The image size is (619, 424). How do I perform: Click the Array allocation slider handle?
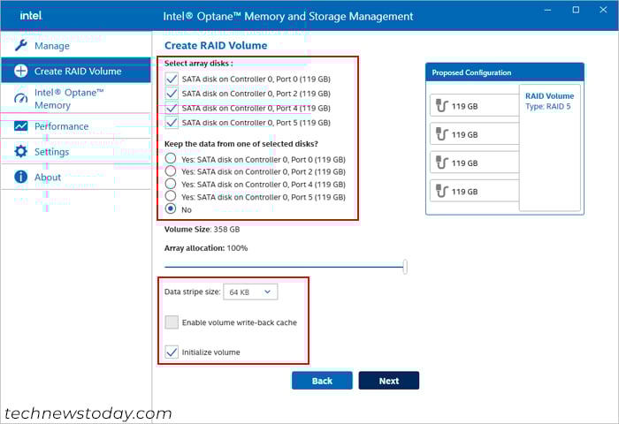(x=405, y=267)
